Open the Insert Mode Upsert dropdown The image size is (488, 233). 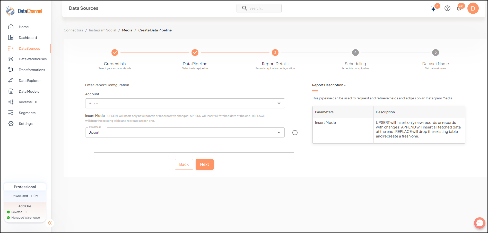185,132
